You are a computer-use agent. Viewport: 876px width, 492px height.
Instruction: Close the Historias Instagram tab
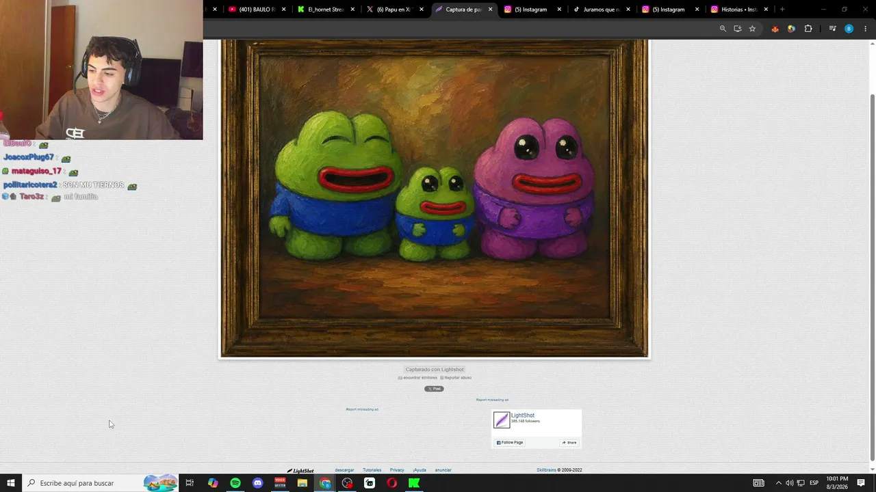[x=766, y=10]
